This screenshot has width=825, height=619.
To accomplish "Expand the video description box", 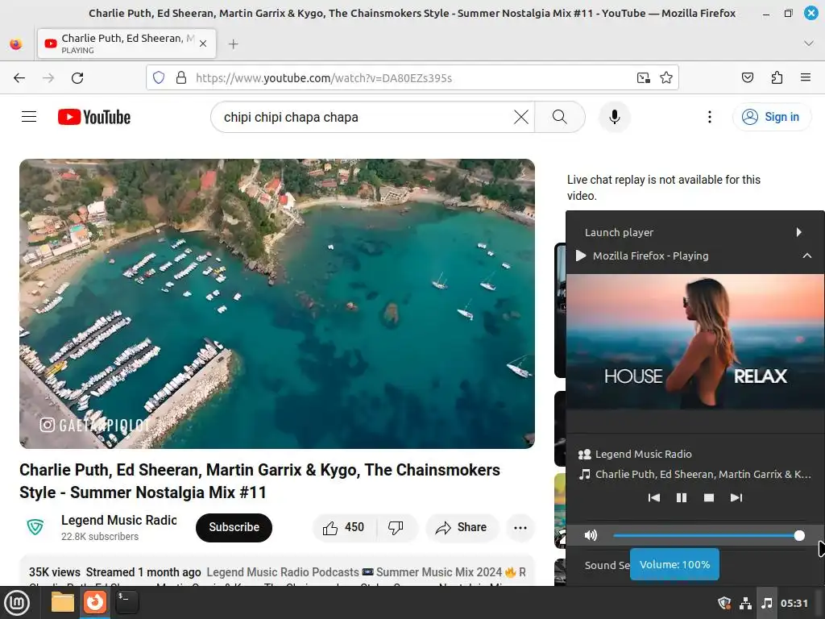I will [x=277, y=572].
